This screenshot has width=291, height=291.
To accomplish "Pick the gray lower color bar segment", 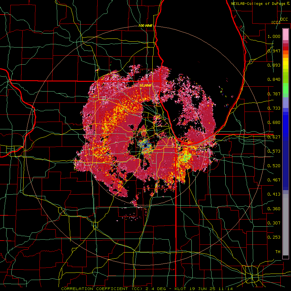I will pyautogui.click(x=286, y=225).
